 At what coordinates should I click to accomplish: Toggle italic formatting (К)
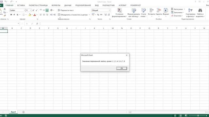pos(14,15)
